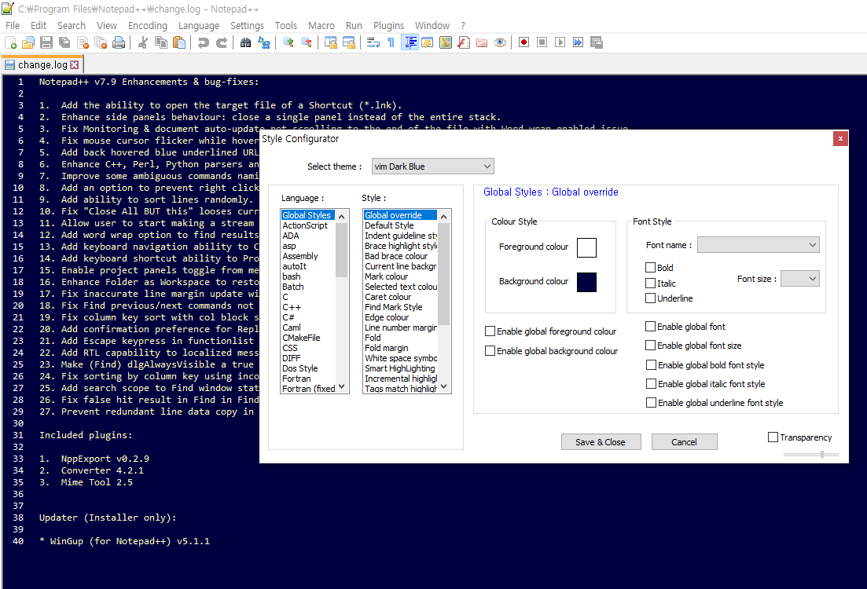Run macro multiple times icon
Screen dimensions: 867x589
578,42
